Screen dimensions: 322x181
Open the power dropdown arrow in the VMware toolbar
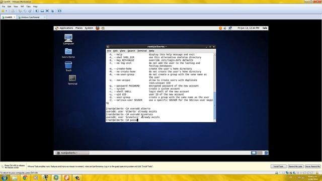[x=7, y=11]
